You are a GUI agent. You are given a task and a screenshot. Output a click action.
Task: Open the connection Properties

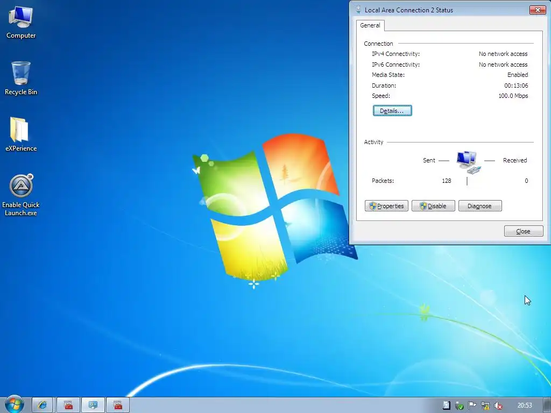[386, 206]
